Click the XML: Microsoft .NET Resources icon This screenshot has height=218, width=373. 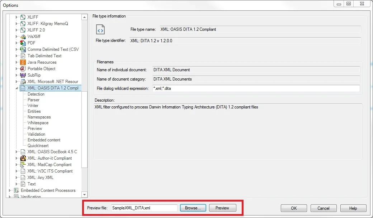point(23,82)
